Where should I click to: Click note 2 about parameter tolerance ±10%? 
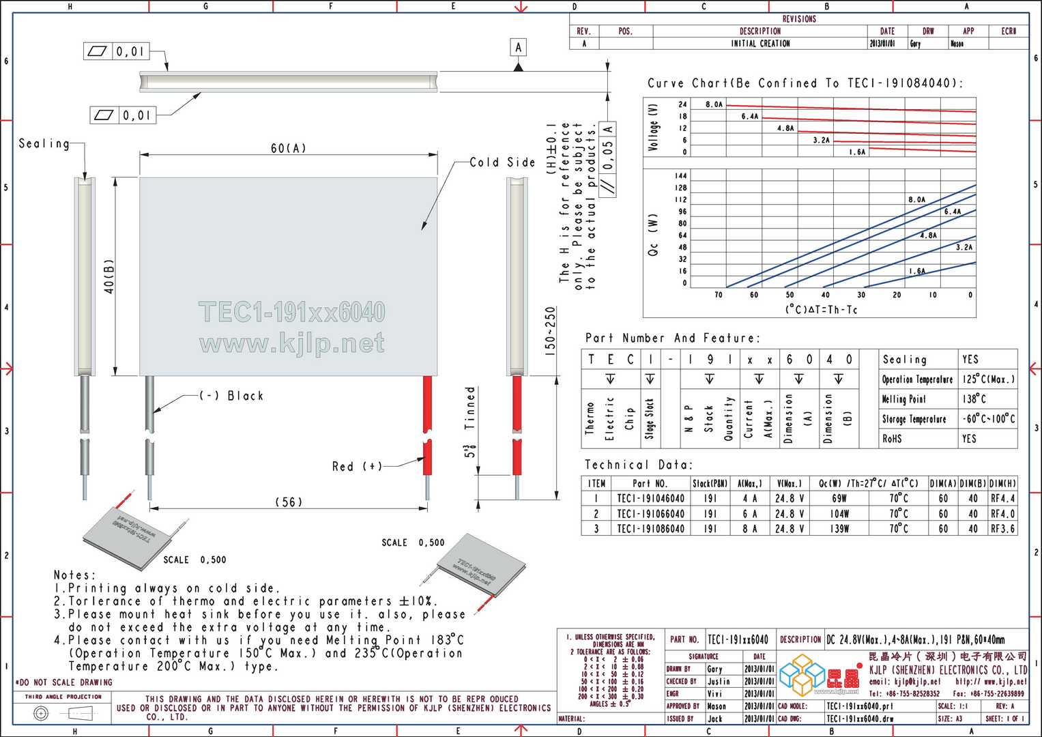[x=245, y=601]
